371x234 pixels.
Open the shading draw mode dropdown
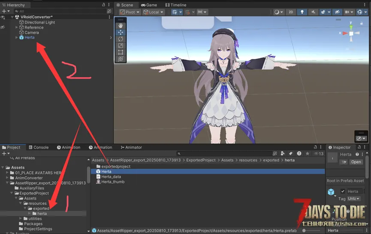[x=278, y=12]
